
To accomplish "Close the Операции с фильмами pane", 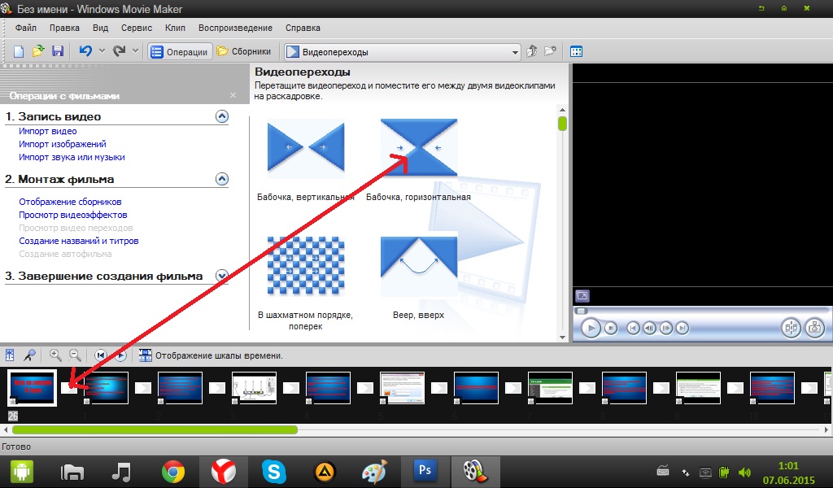I will click(x=233, y=95).
